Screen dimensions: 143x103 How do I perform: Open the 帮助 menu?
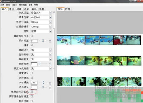coord(36,5)
